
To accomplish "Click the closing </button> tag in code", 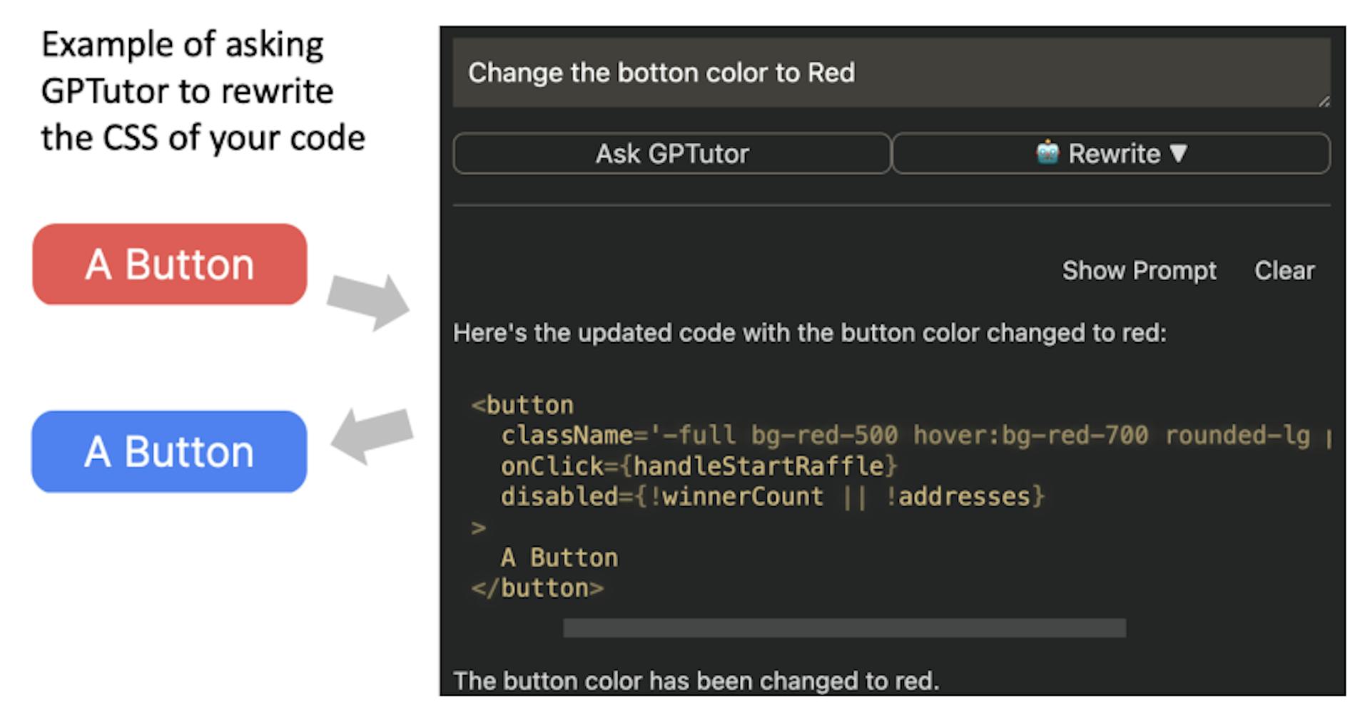I will [537, 588].
